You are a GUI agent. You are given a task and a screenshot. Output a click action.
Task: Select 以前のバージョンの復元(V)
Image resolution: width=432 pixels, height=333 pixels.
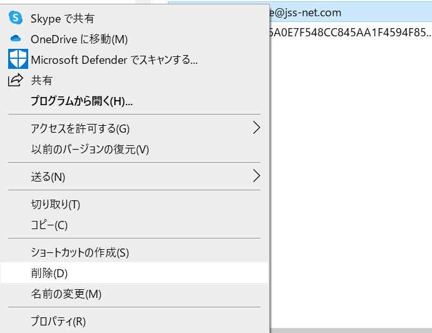click(x=134, y=149)
